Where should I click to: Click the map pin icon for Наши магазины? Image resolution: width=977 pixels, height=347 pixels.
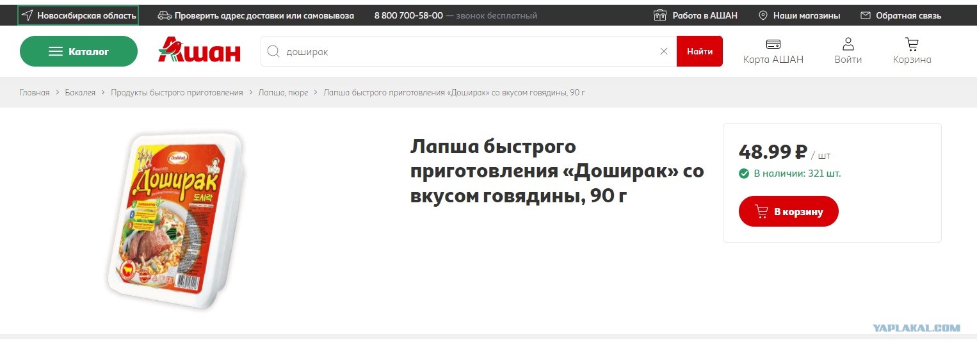coord(763,15)
